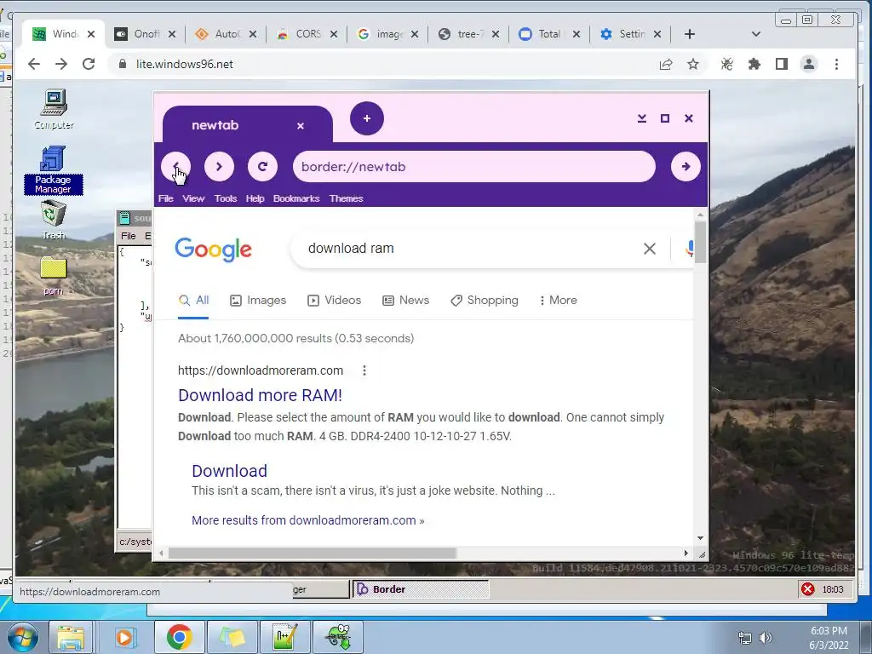Open a new Chrome tab
Viewport: 872px width, 654px height.
690,34
